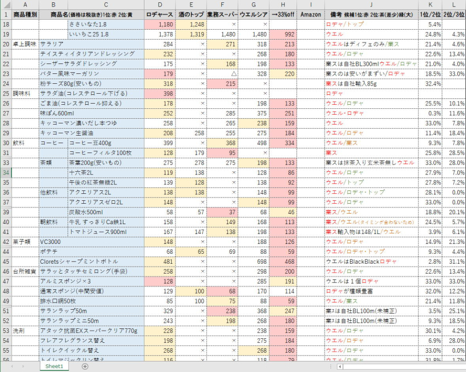Image resolution: width=466 pixels, height=372 pixels.
Task: Select column D header
Action: (160, 5)
